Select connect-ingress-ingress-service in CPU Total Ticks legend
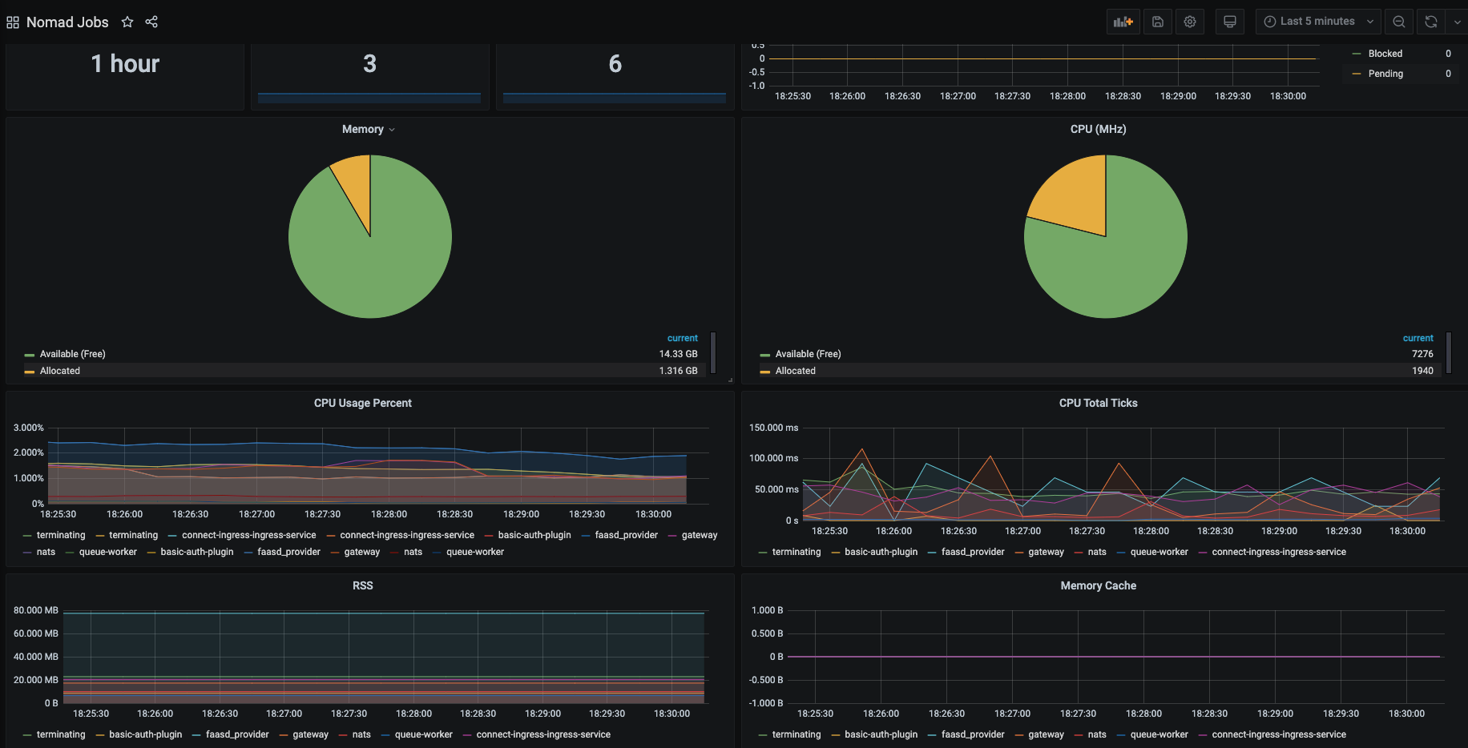This screenshot has width=1468, height=748. click(1279, 552)
